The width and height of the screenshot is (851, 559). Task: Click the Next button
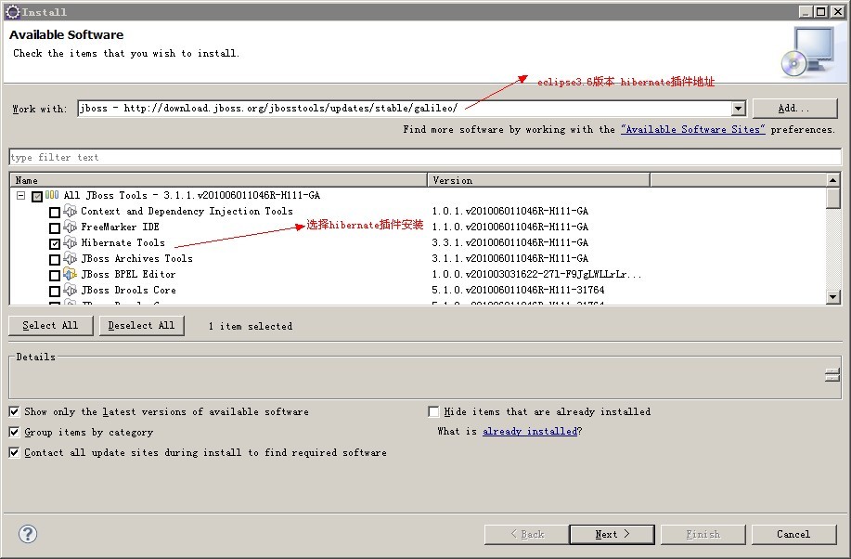click(611, 534)
